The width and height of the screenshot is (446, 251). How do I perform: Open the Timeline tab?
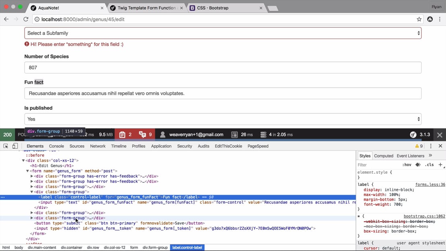click(119, 146)
